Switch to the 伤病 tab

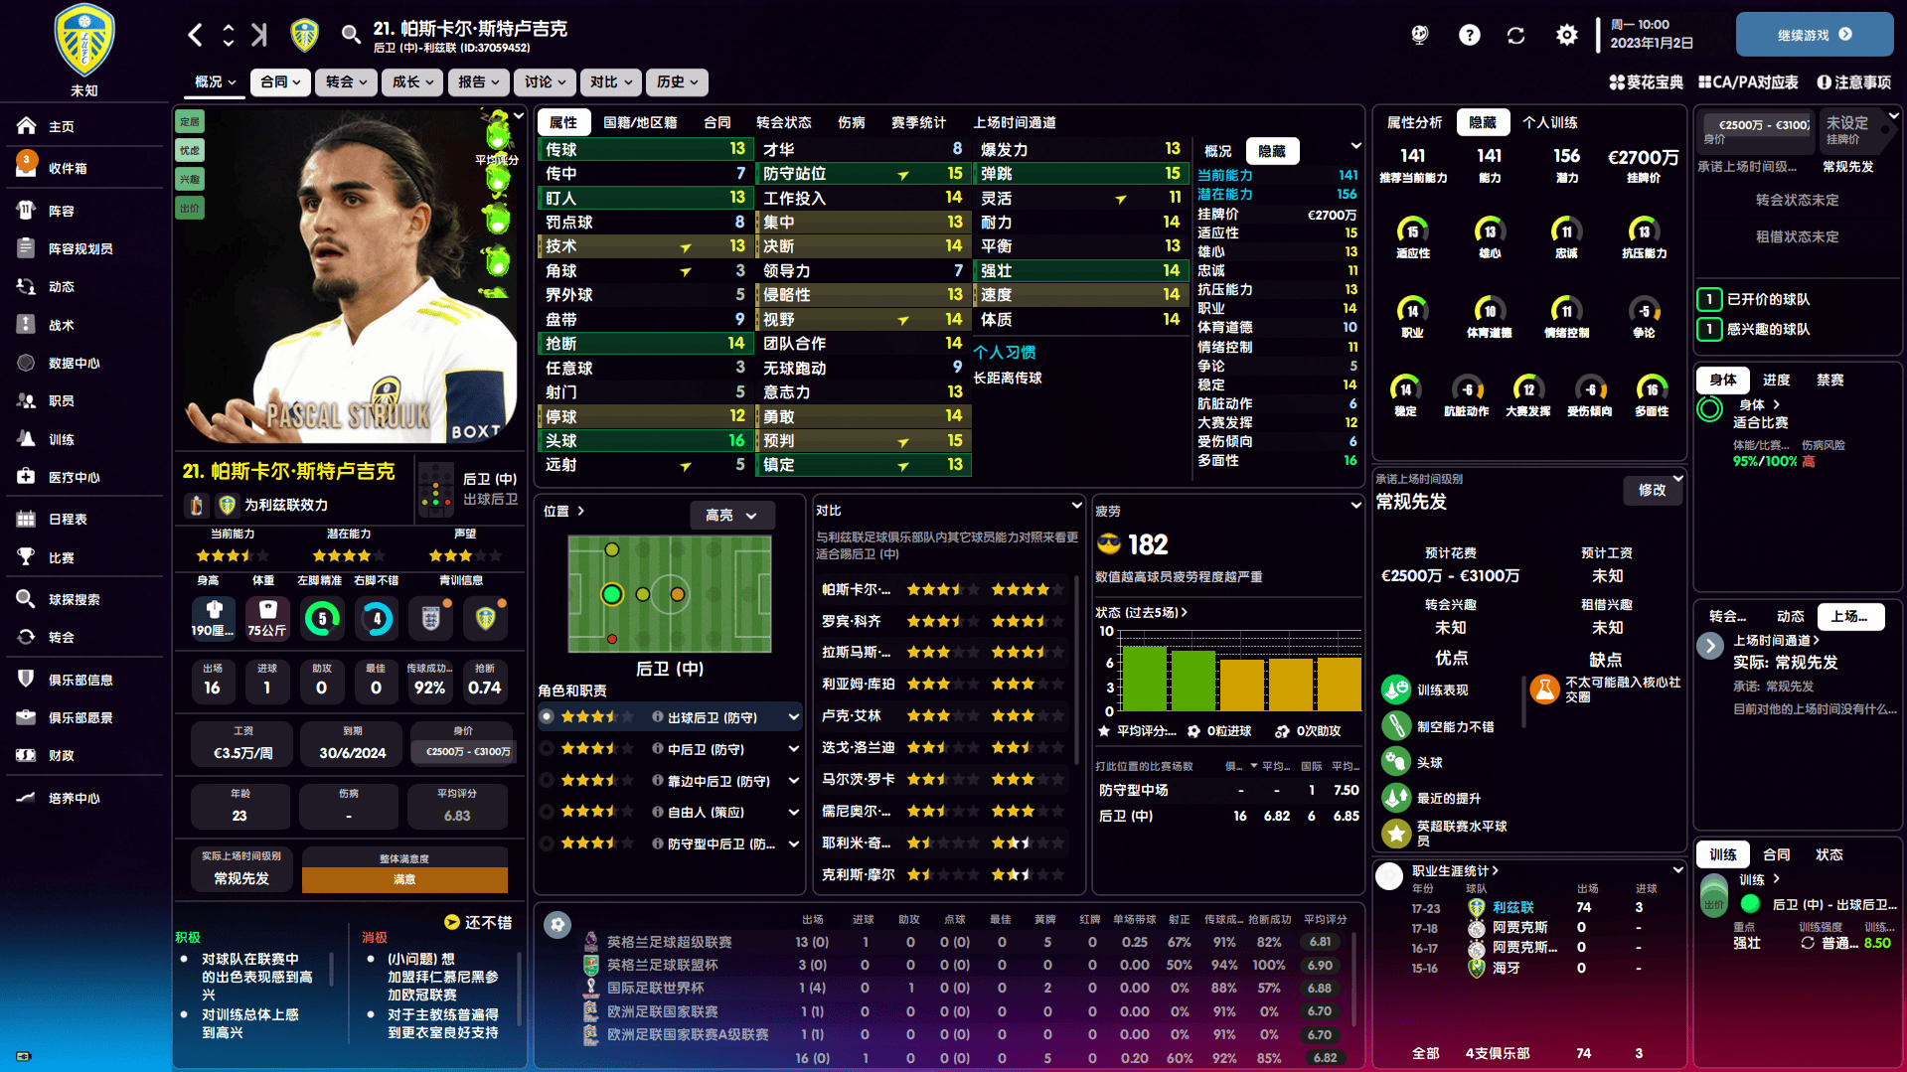pos(852,122)
